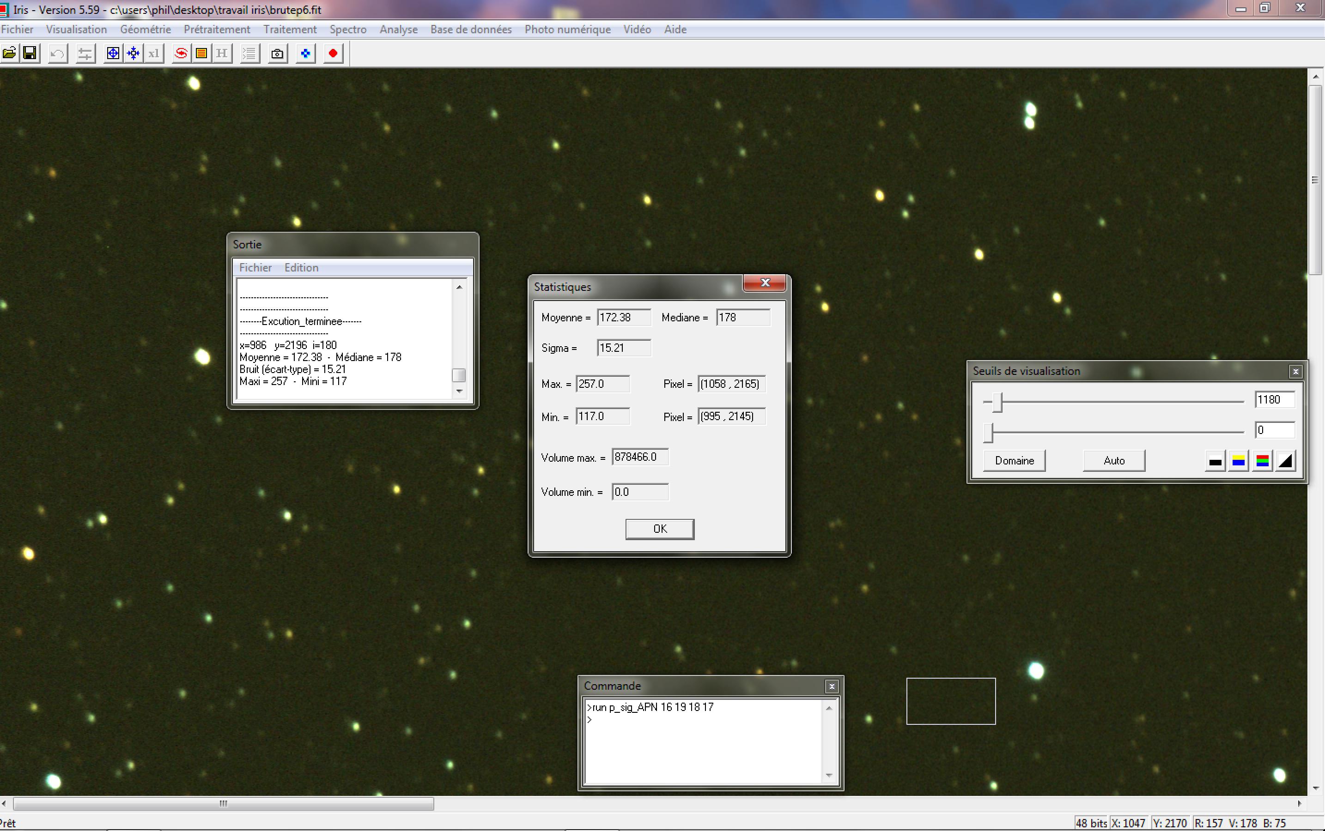
Task: Click the high threshold field showing 1180
Action: [x=1274, y=399]
